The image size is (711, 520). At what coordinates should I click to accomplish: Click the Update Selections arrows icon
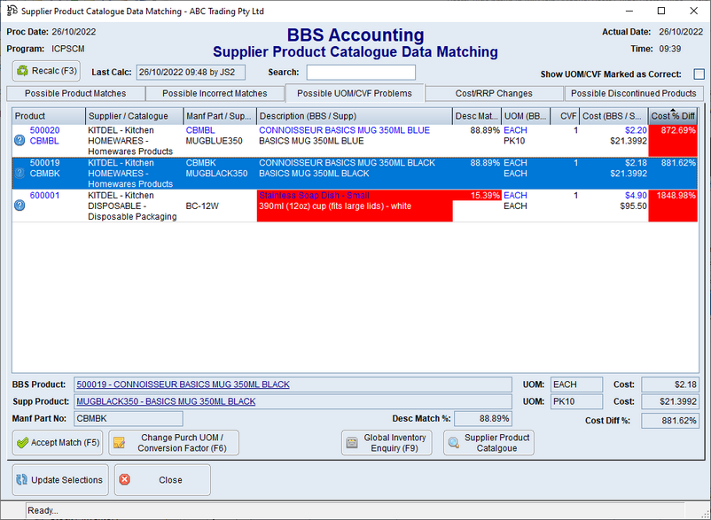pyautogui.click(x=21, y=480)
